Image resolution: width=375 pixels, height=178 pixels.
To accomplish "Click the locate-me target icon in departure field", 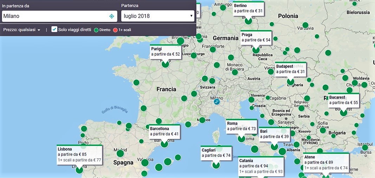I will [x=111, y=16].
